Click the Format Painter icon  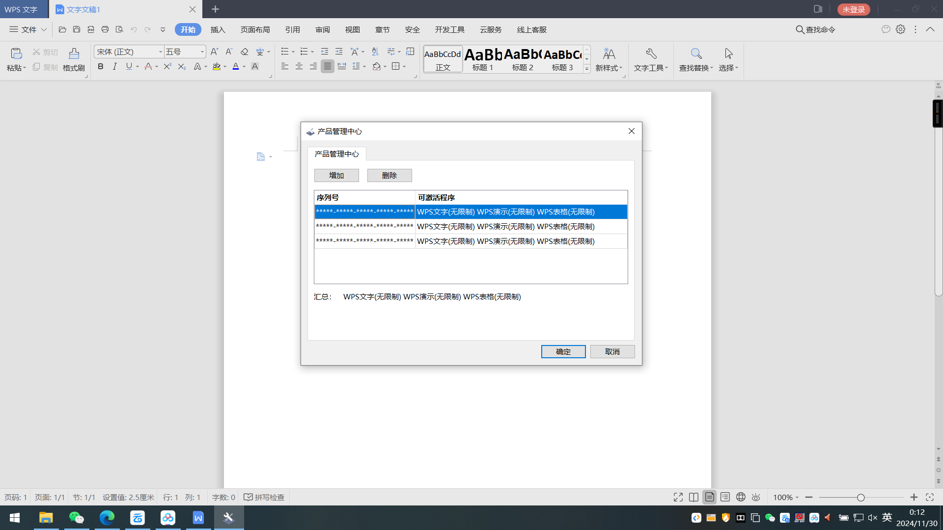(x=74, y=54)
